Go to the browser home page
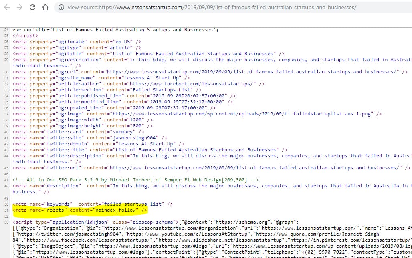The width and height of the screenshot is (412, 258). pyautogui.click(x=45, y=8)
